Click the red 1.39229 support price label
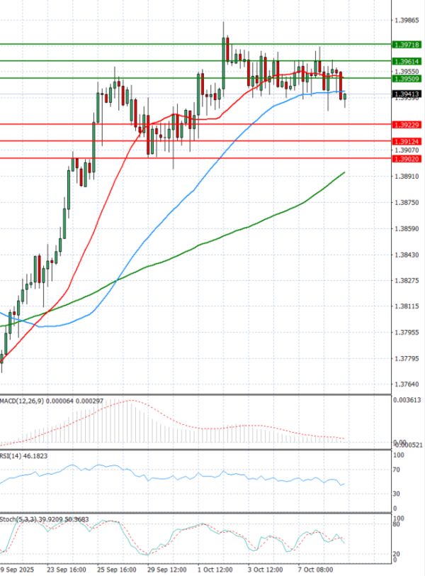This screenshot has width=425, height=576. (407, 125)
